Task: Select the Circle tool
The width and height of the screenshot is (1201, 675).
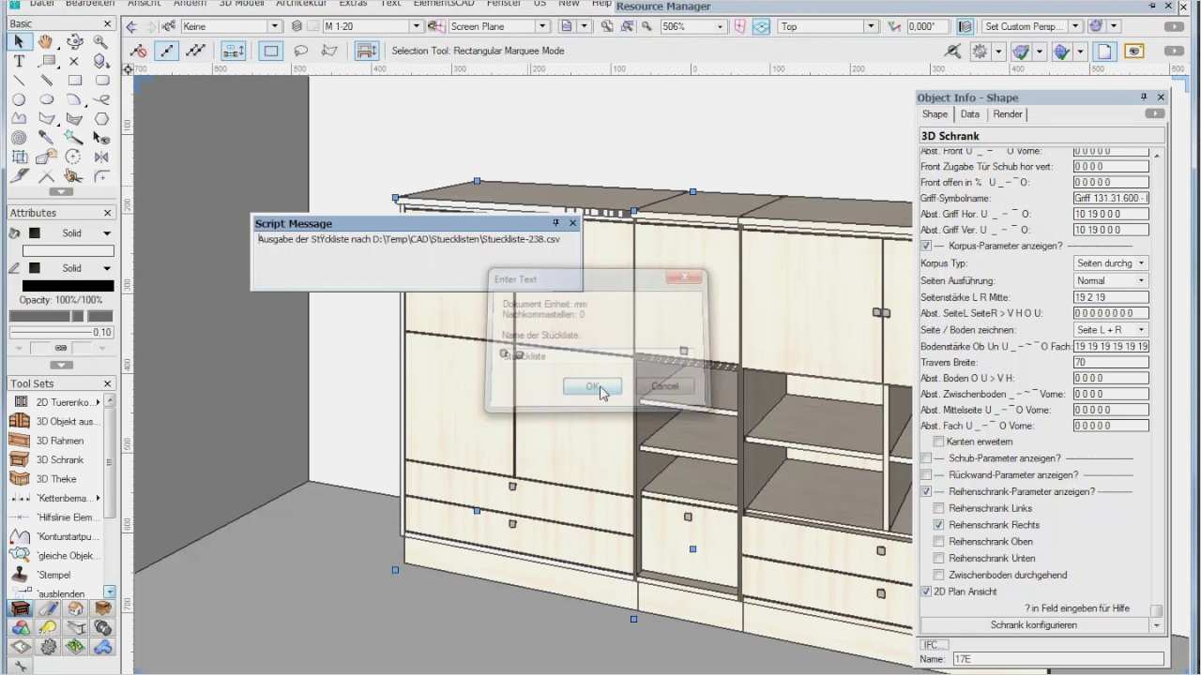Action: click(17, 99)
